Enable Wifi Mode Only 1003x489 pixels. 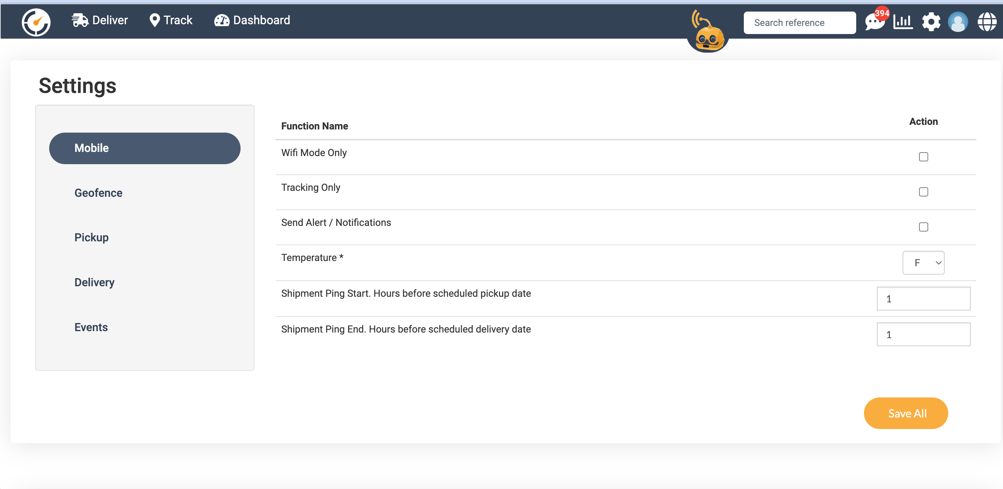[x=923, y=156]
